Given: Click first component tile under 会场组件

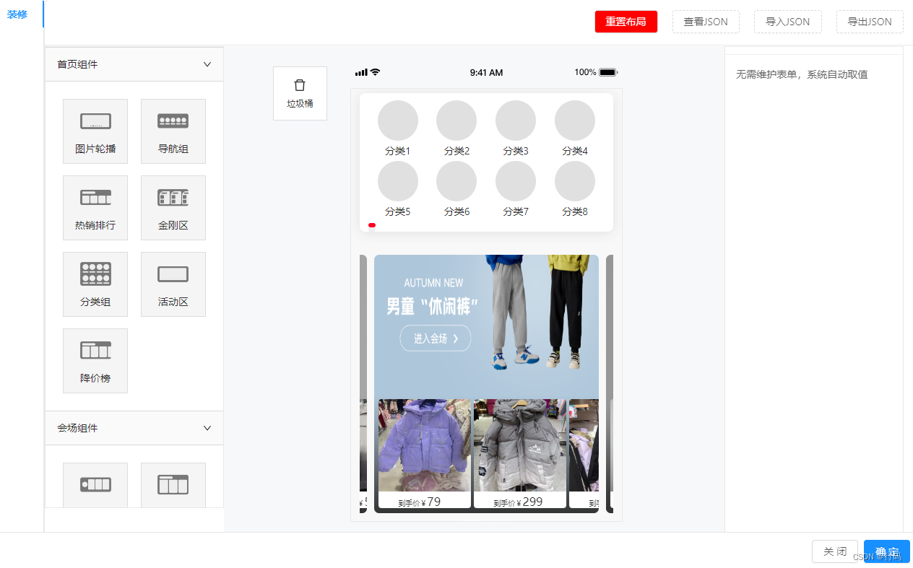Looking at the screenshot, I should 95,485.
